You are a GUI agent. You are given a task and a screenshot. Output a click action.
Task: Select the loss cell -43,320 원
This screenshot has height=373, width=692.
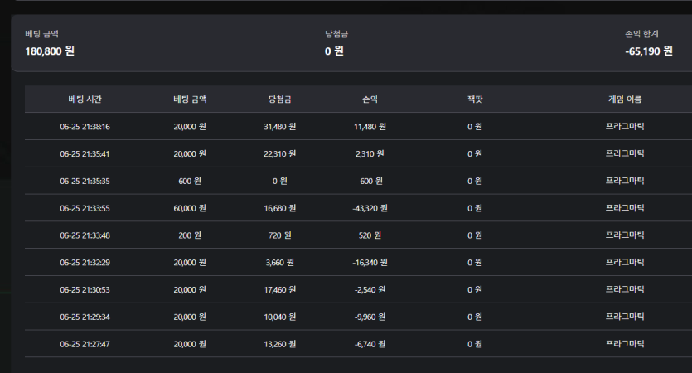(x=370, y=208)
